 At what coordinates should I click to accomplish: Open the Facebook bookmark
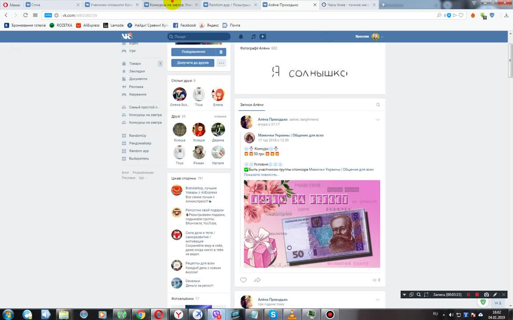pyautogui.click(x=184, y=25)
